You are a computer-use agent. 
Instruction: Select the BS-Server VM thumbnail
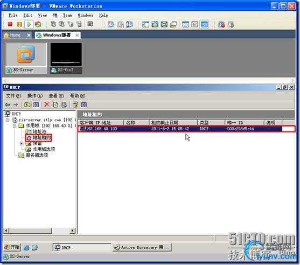[26, 58]
